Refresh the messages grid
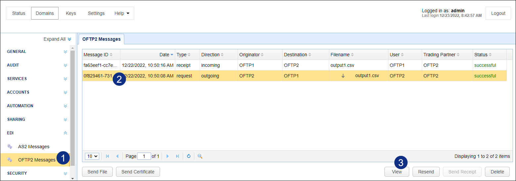The image size is (516, 181). pos(189,156)
